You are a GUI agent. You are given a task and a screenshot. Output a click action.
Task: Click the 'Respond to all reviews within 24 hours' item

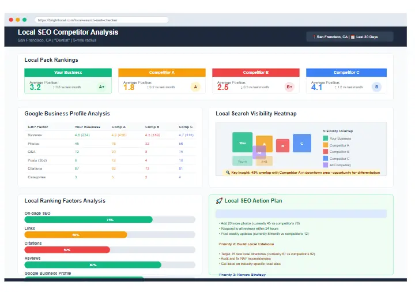[248, 229]
